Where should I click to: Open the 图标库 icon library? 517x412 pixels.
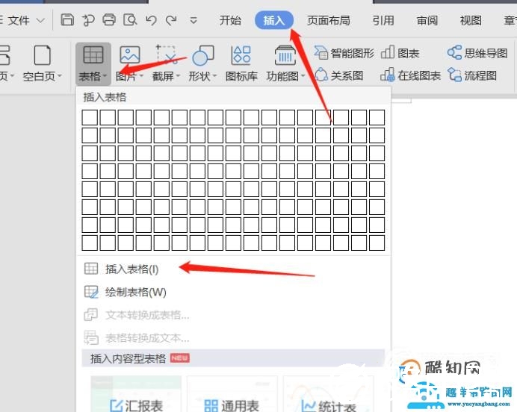[241, 63]
